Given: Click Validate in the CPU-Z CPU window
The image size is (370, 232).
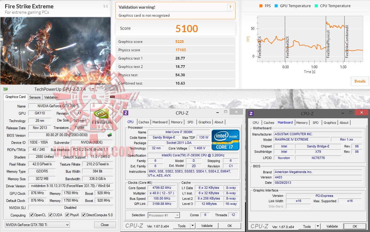Looking at the screenshot, I should pos(207,226).
